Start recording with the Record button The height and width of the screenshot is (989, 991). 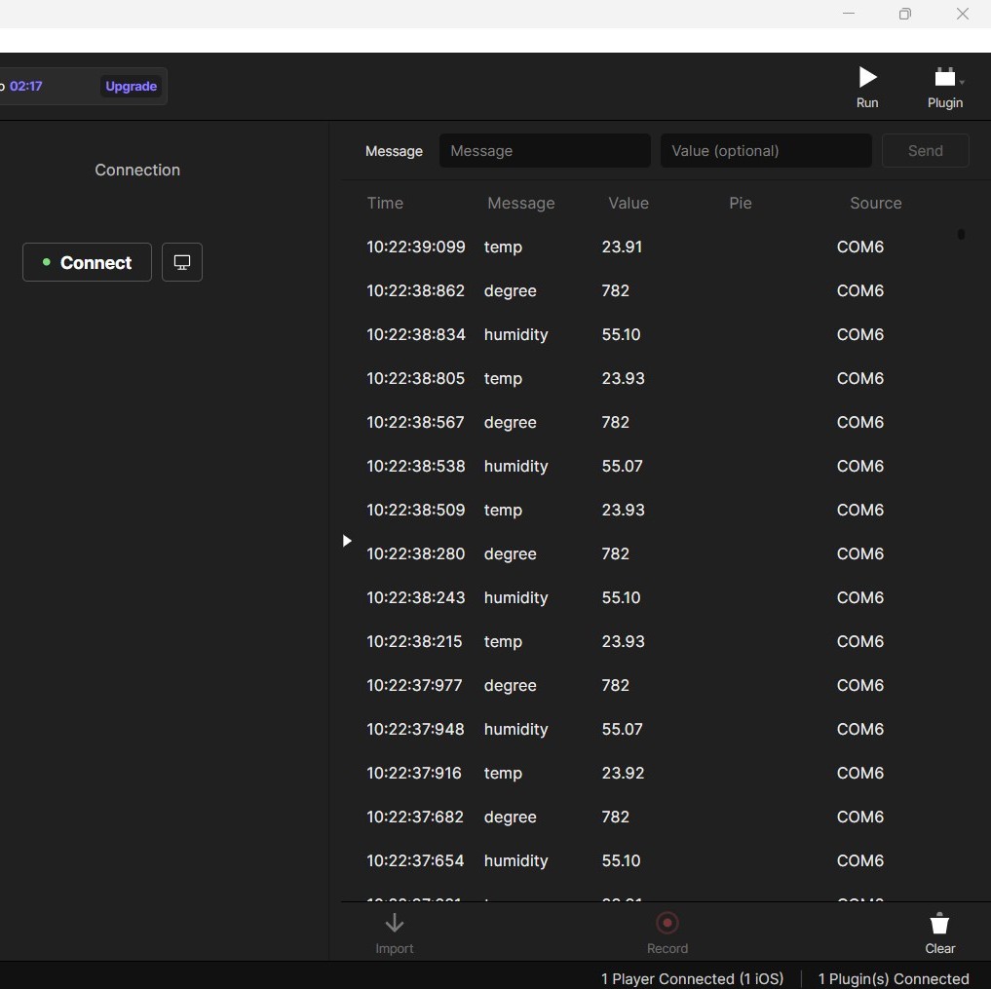click(667, 924)
